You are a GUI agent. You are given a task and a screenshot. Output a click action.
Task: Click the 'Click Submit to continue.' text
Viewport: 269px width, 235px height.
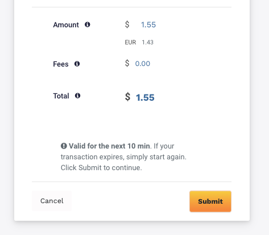pos(101,168)
